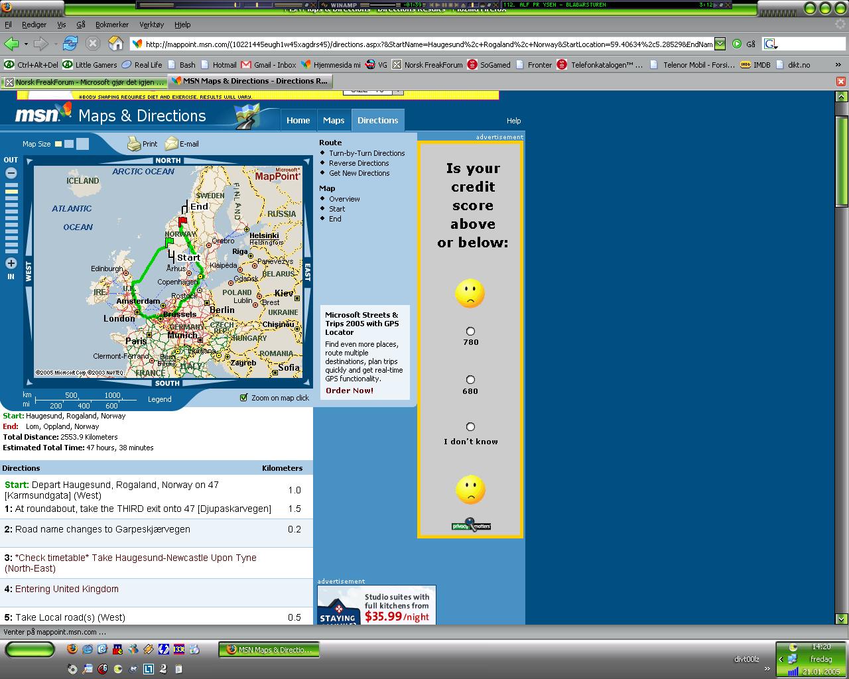This screenshot has height=679, width=849.
Task: Open the Telefonkatalogen bookmark
Action: tap(600, 65)
